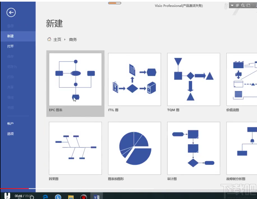Image resolution: width=257 pixels, height=199 pixels.
Task: Click the 主页 breadcrumb link
Action: (x=57, y=39)
